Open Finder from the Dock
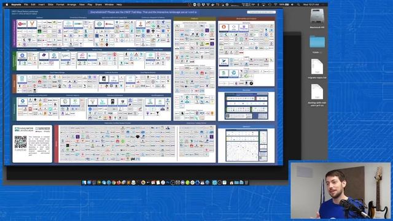The width and height of the screenshot is (393, 221). coord(84,183)
